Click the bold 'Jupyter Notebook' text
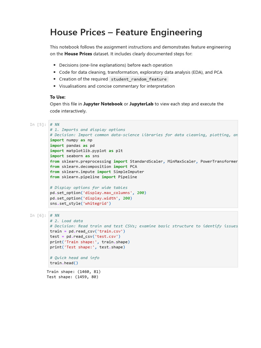261x348 pixels. (103, 104)
